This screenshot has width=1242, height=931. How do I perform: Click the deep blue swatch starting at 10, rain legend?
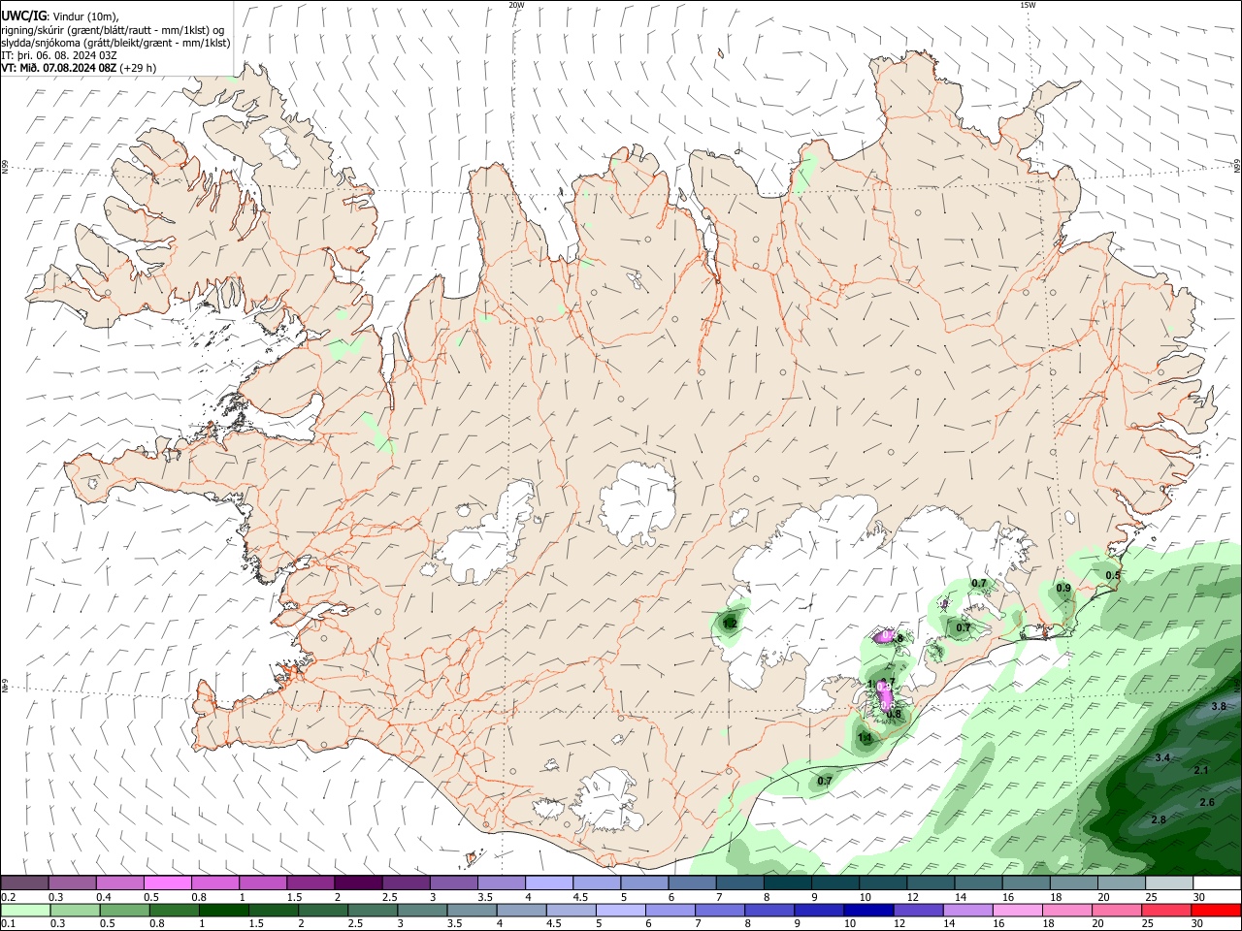pos(869,910)
